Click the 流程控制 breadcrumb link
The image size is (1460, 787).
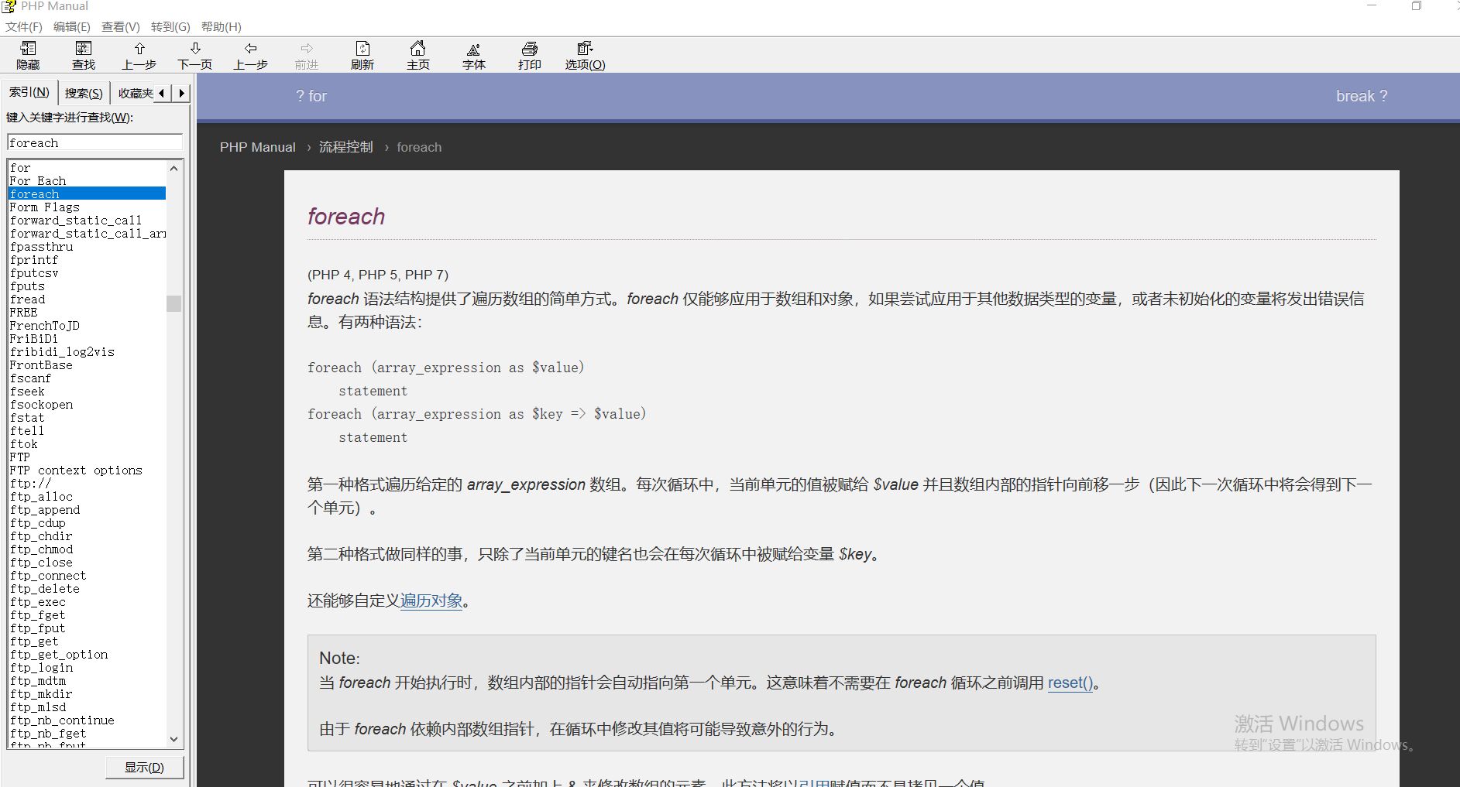tap(345, 147)
